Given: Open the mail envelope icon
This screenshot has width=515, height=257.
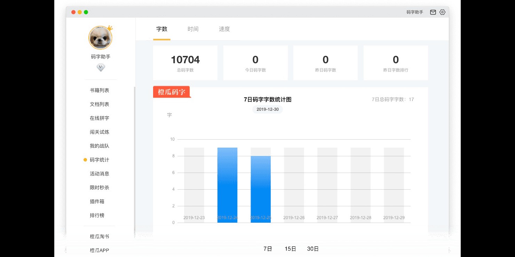Looking at the screenshot, I should pyautogui.click(x=433, y=12).
